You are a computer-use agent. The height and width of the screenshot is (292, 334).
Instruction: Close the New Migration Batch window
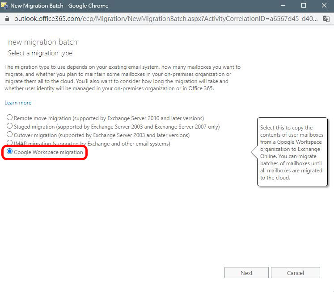click(324, 5)
